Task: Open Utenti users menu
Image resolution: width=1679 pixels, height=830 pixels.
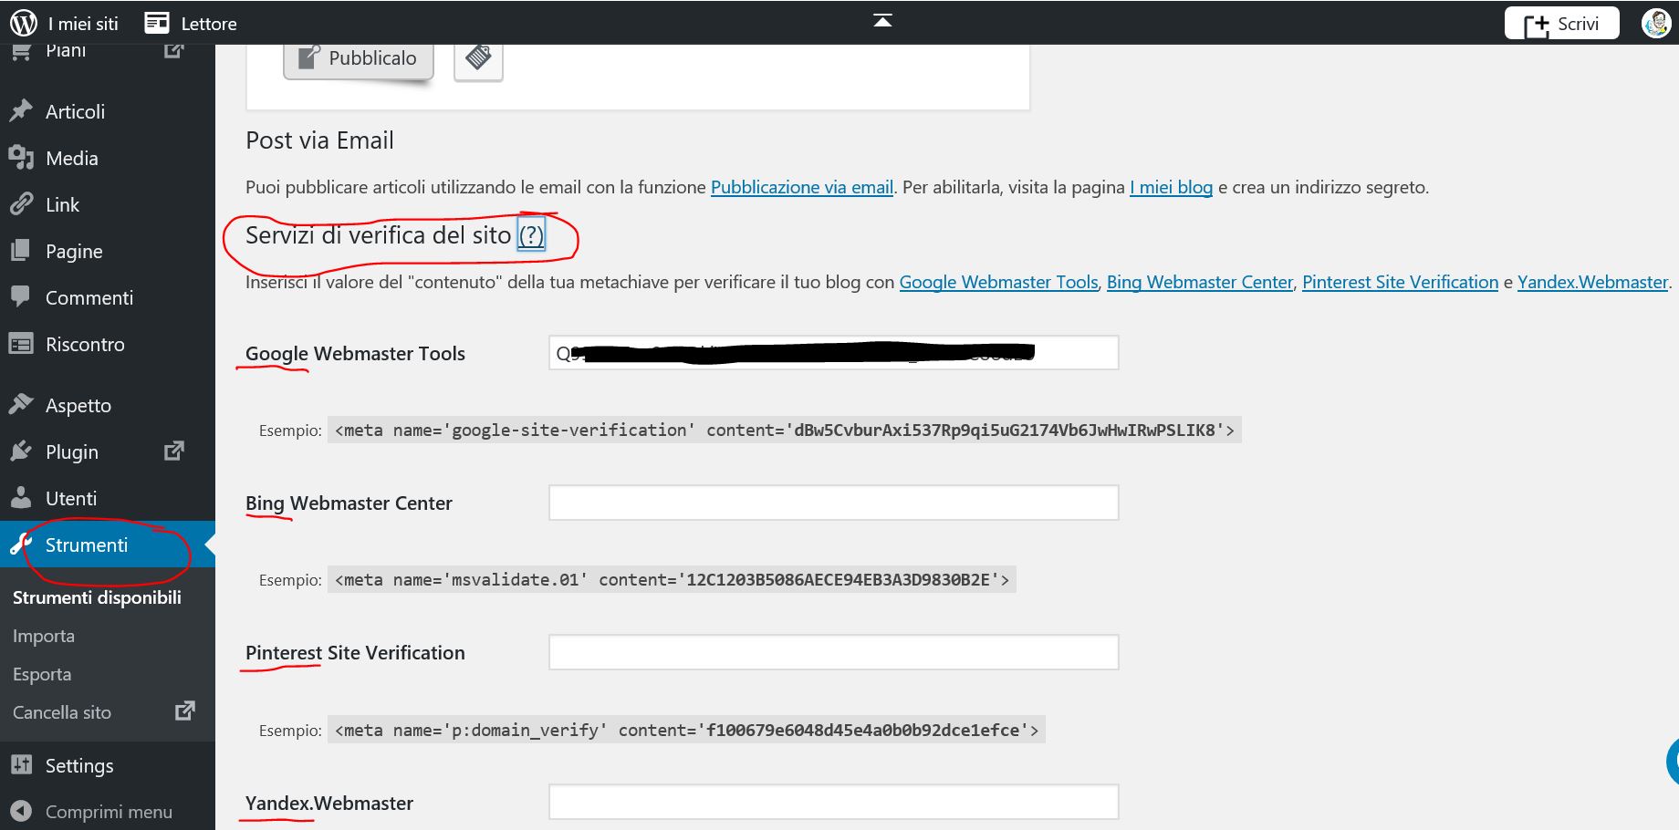Action: click(70, 499)
